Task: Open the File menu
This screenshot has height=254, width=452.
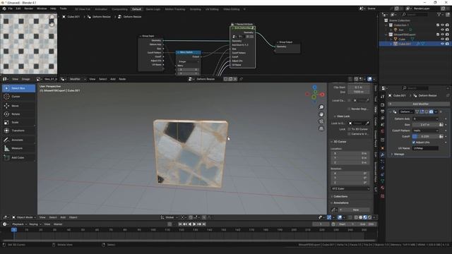Action: click(x=10, y=9)
